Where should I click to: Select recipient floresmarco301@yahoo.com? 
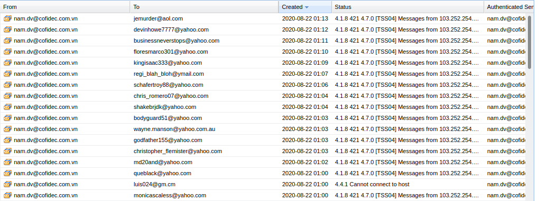click(x=171, y=52)
